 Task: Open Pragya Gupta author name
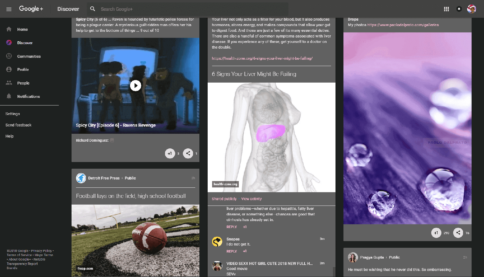pos(372,257)
